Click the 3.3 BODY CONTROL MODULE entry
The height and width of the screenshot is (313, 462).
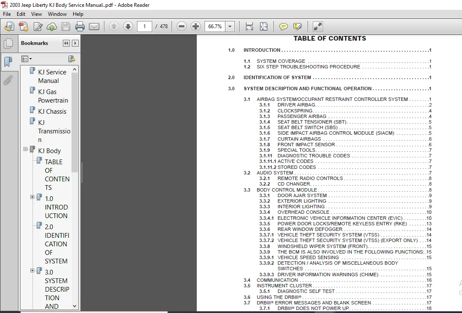tap(338, 190)
